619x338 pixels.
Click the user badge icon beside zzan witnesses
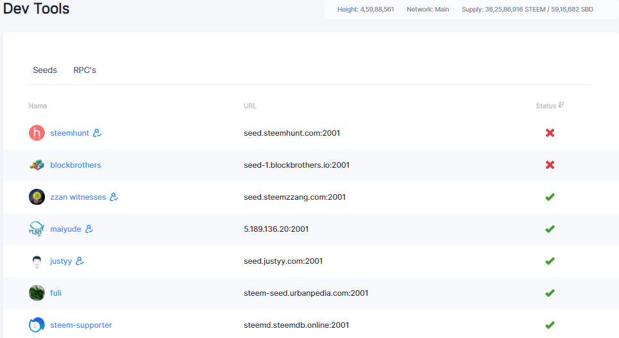(x=114, y=197)
